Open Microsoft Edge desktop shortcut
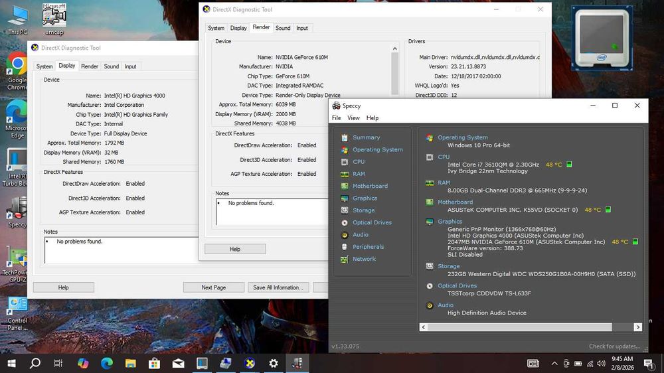This screenshot has width=664, height=373. [x=17, y=119]
